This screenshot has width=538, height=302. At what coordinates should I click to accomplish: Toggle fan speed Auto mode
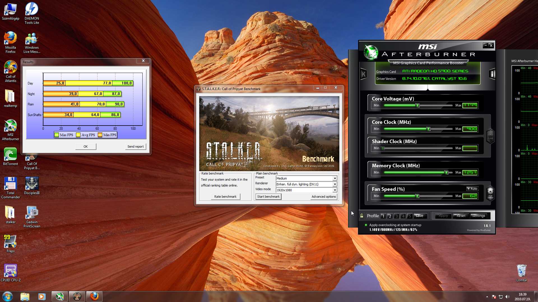click(x=472, y=189)
